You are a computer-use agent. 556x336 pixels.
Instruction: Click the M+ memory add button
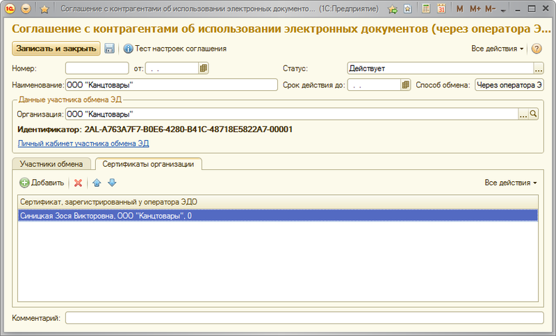tap(475, 9)
